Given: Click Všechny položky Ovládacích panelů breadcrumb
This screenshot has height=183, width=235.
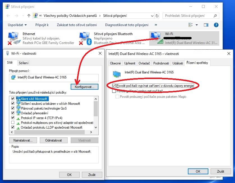Looking at the screenshot, I should (x=70, y=16).
